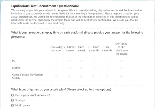Mark PC as 'Don't play at all'
This screenshot has height=108, width=155.
(x=121, y=61)
